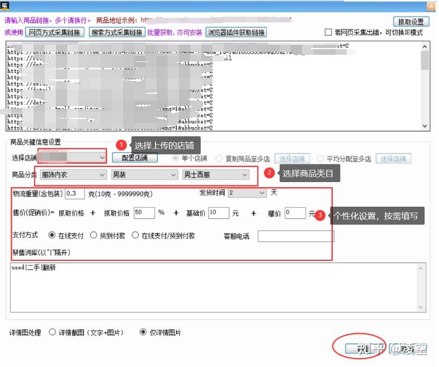
Task: Select 复制商品至多店 radio option
Action: click(x=219, y=159)
